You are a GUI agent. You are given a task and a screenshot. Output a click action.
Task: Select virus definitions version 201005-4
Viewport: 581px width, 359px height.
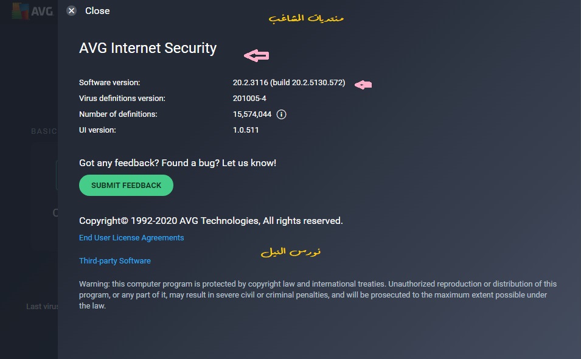pyautogui.click(x=249, y=99)
